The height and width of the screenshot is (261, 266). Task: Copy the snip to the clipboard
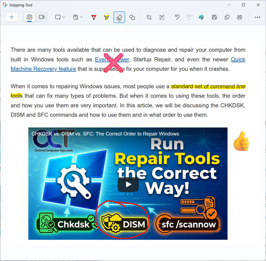tap(227, 17)
